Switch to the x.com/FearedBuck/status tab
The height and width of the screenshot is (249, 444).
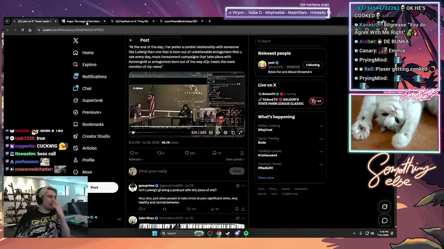(x=181, y=21)
